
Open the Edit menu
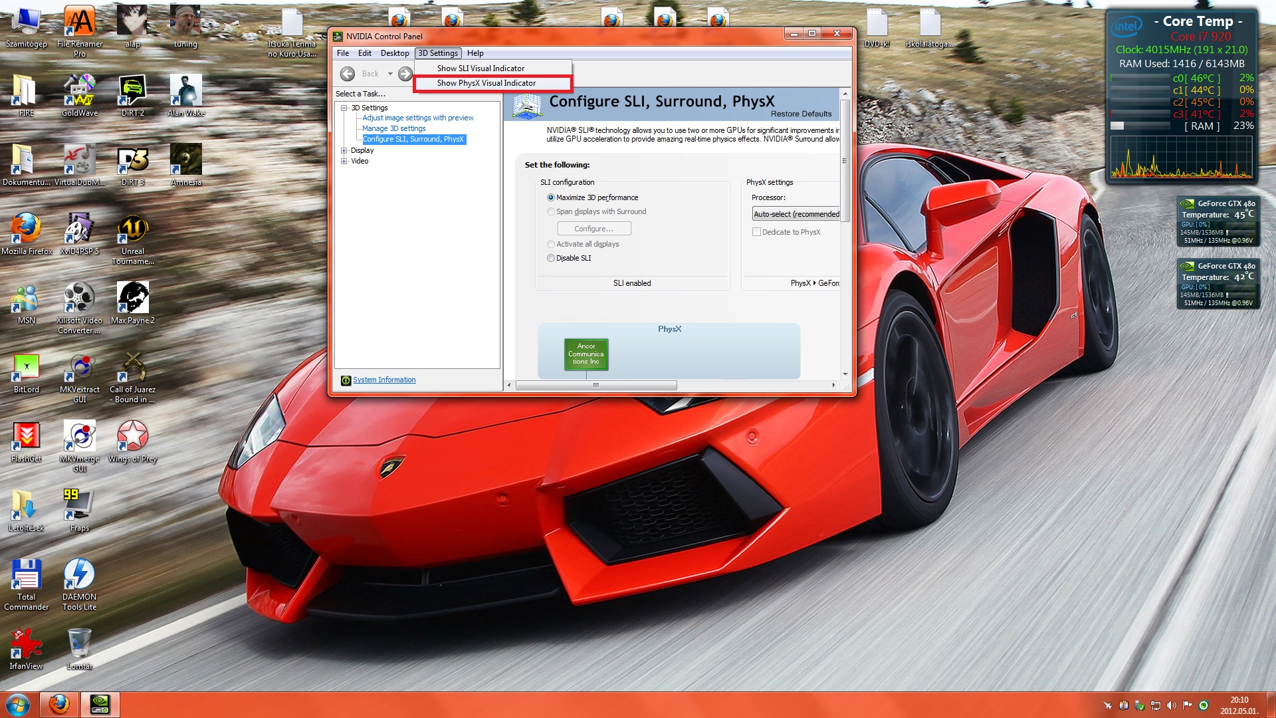click(x=365, y=53)
